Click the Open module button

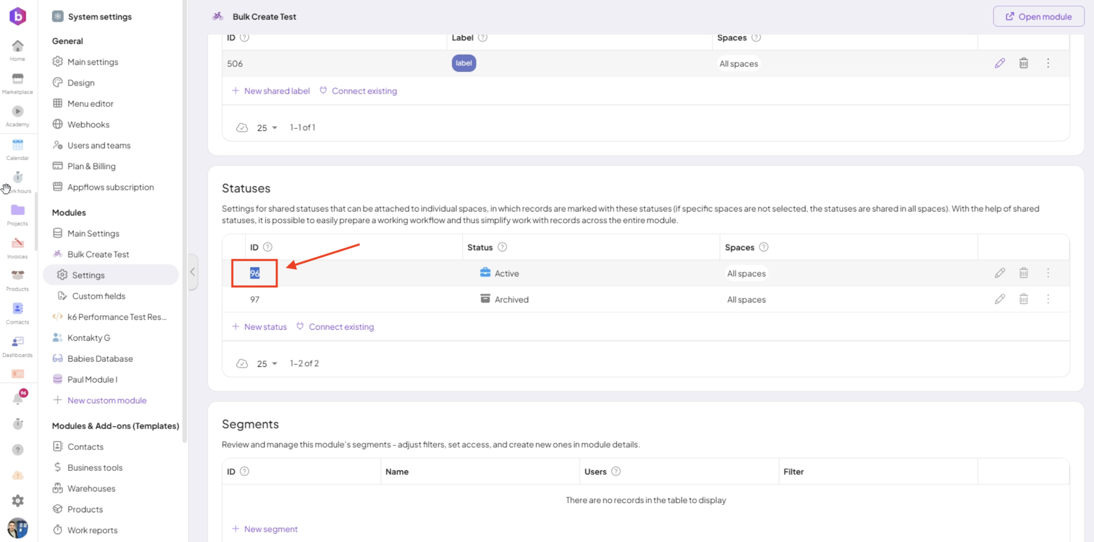pos(1038,17)
